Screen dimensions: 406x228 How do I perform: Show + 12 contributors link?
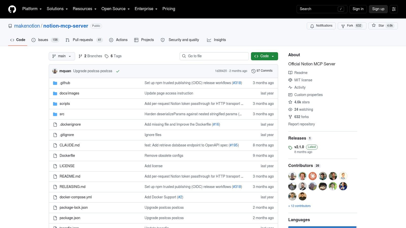coord(299,206)
